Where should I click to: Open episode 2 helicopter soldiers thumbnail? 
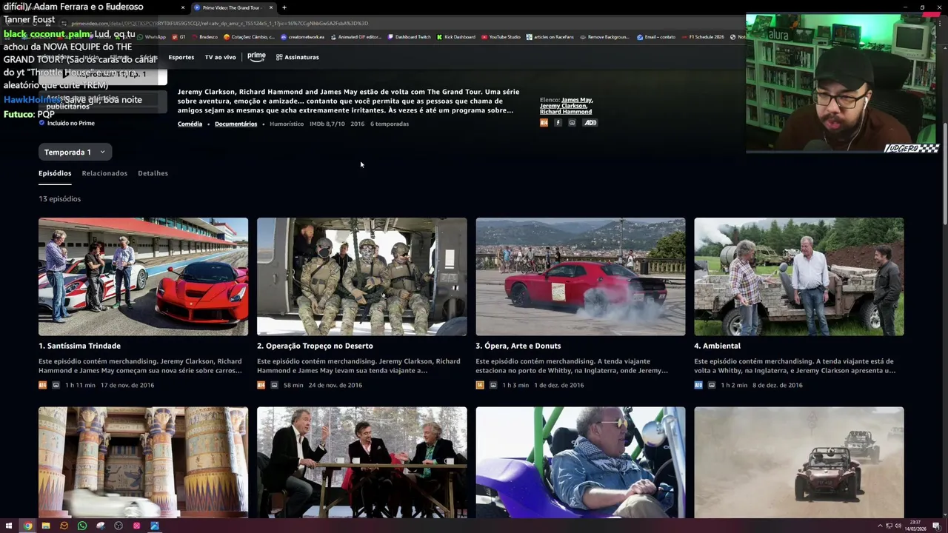pyautogui.click(x=361, y=277)
